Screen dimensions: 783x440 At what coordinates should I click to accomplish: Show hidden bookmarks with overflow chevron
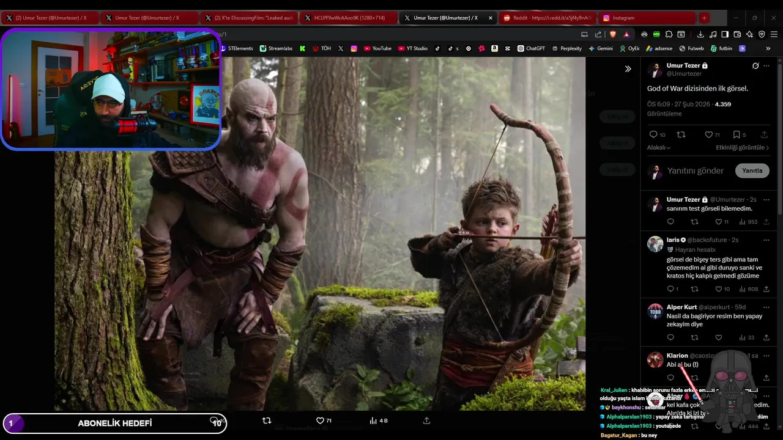[x=768, y=48]
